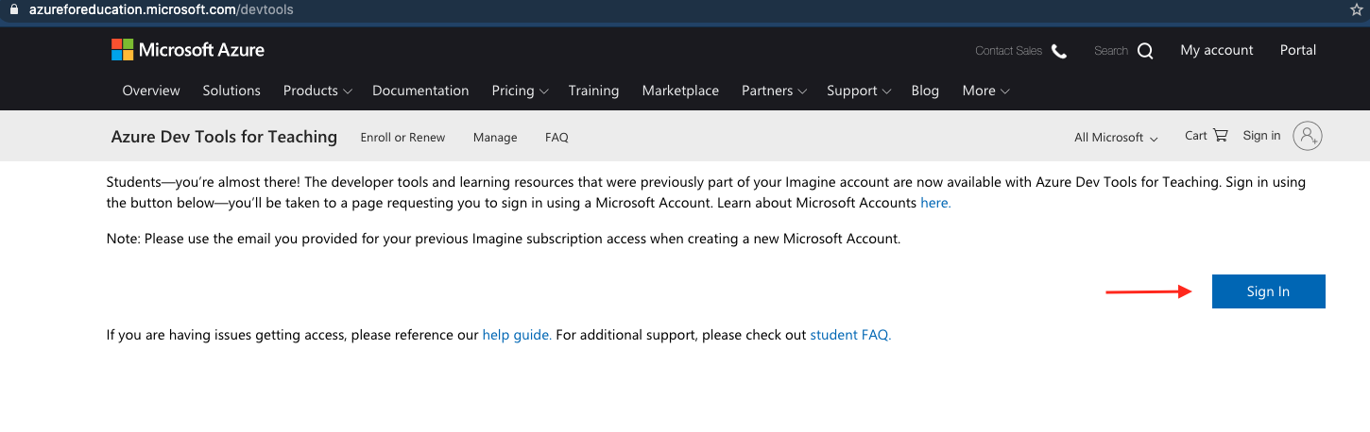Select the Enroll or Renew tab
This screenshot has width=1370, height=432.
coord(402,137)
